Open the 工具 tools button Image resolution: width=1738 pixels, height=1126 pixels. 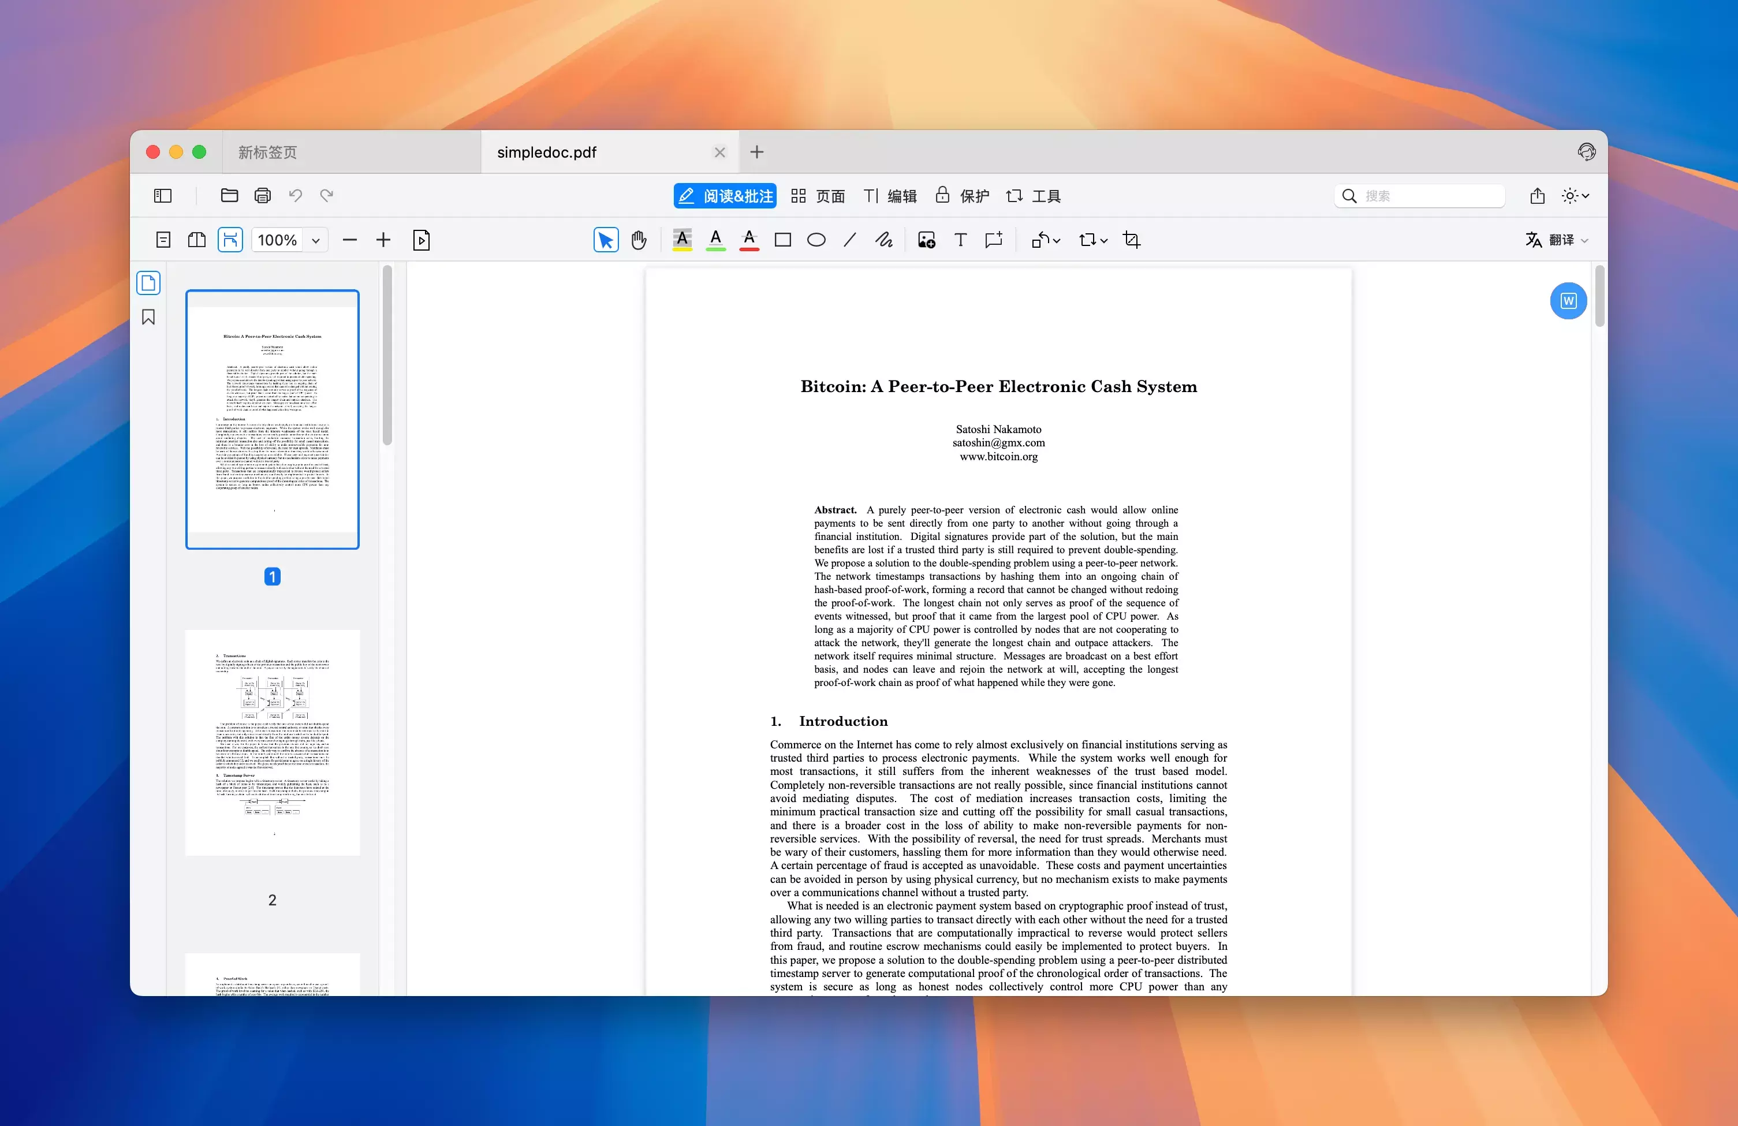coord(1032,196)
